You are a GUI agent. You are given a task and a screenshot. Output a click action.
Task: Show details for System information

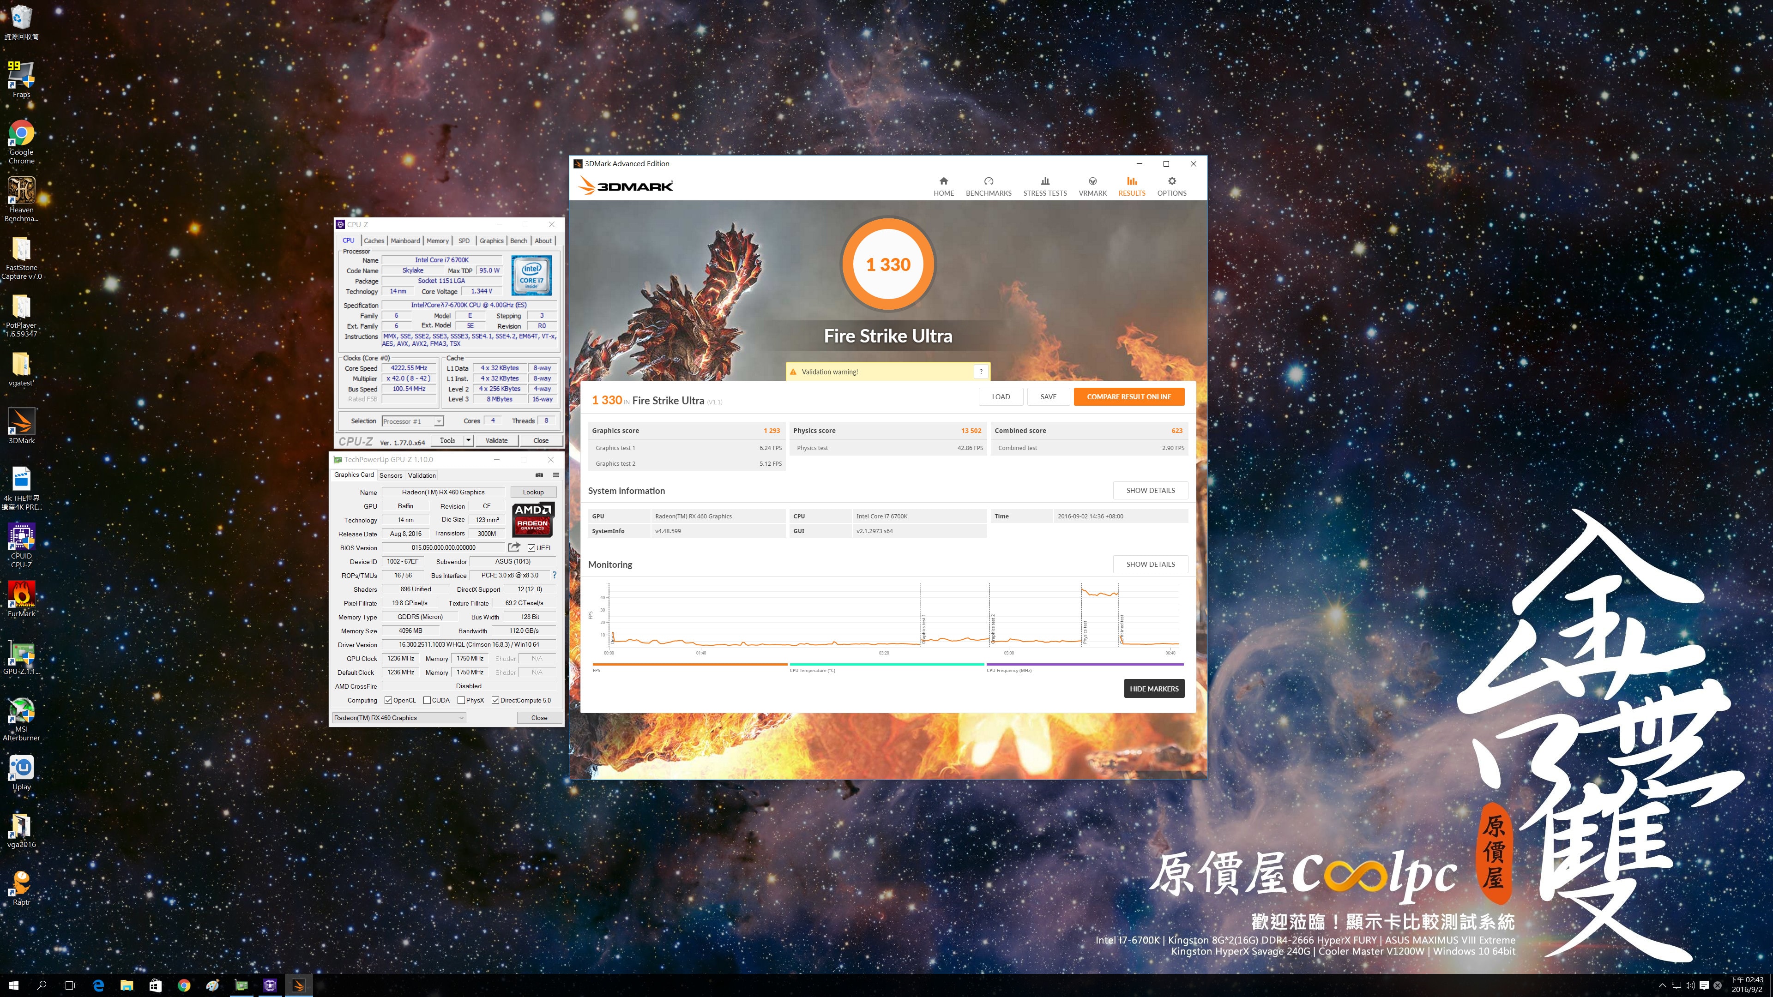pyautogui.click(x=1150, y=491)
